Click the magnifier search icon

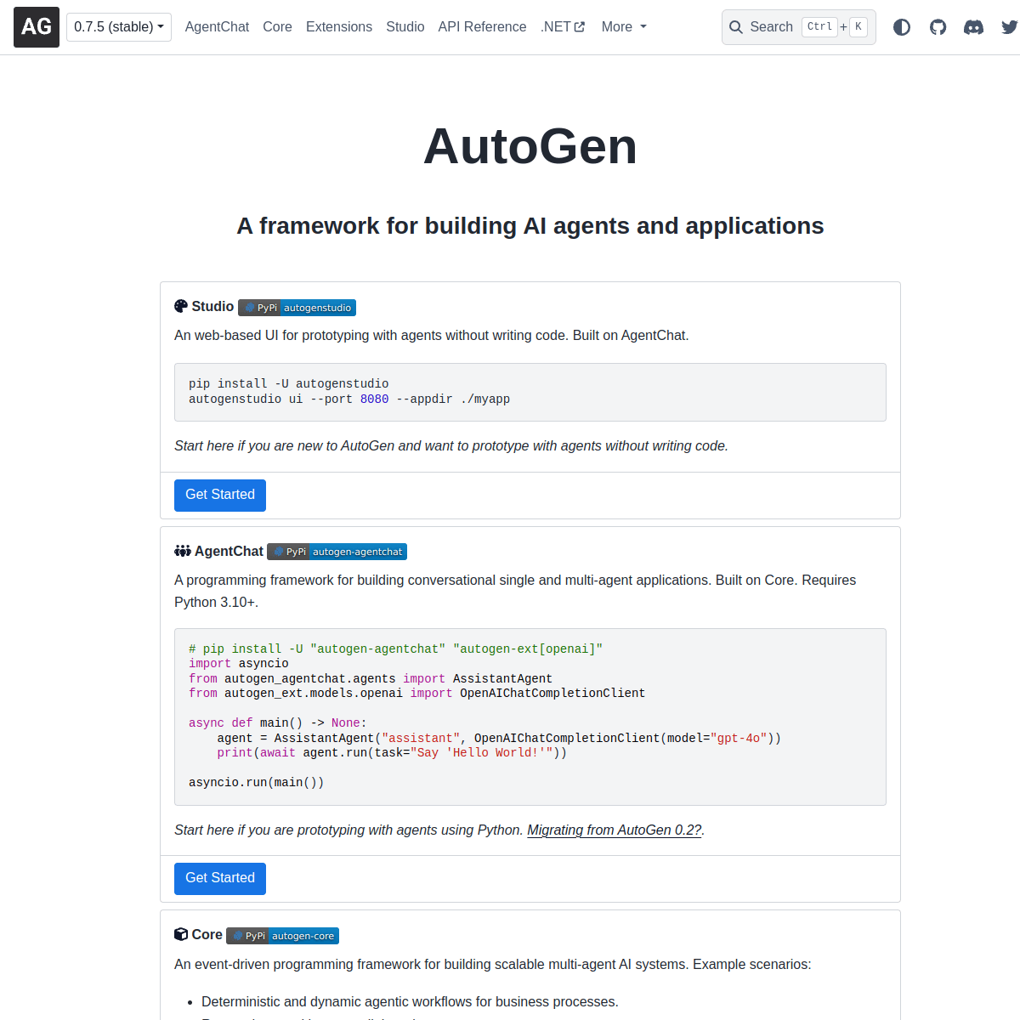[x=736, y=27]
